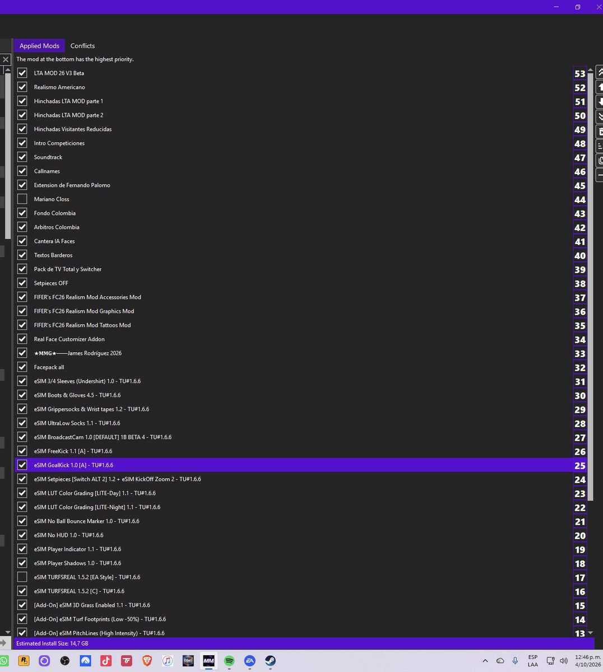Click the cloud icon in system tray

coord(500,661)
